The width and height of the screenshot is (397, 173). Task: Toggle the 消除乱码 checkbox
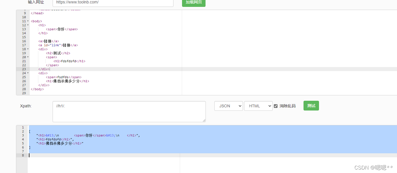(x=276, y=106)
